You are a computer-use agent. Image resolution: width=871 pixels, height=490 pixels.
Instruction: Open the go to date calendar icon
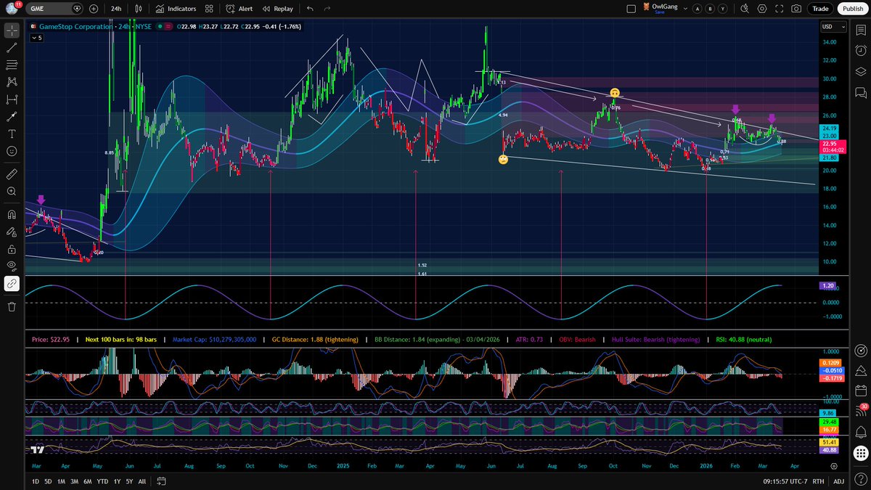(161, 481)
